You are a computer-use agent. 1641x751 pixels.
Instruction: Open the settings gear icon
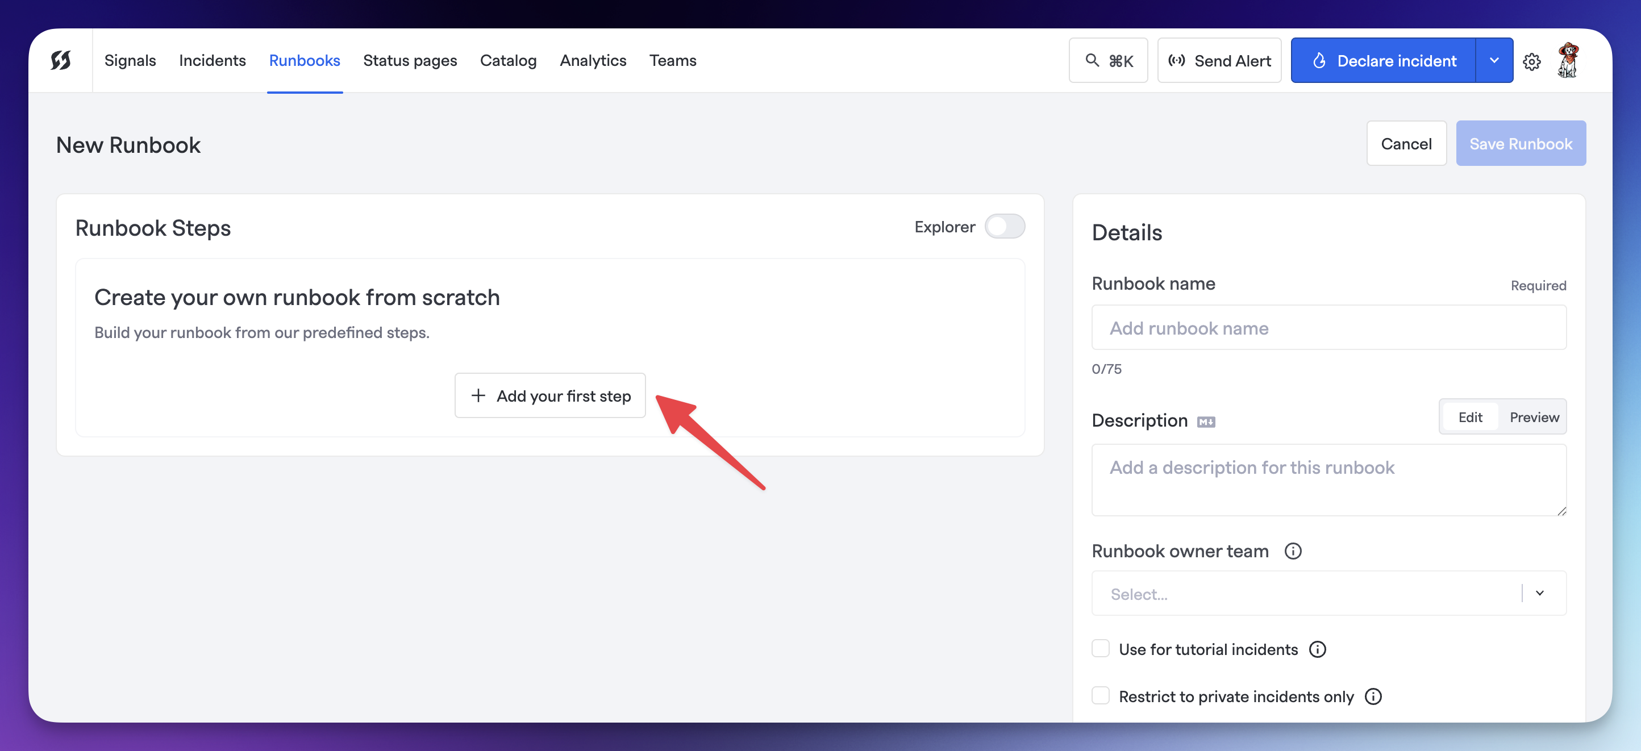1531,61
